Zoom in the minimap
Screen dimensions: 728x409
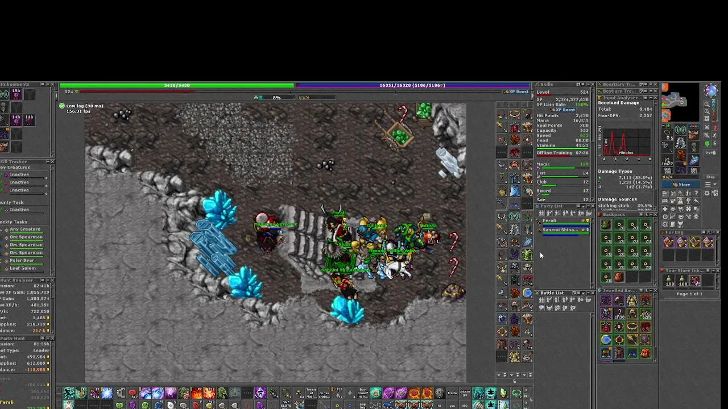pyautogui.click(x=707, y=111)
